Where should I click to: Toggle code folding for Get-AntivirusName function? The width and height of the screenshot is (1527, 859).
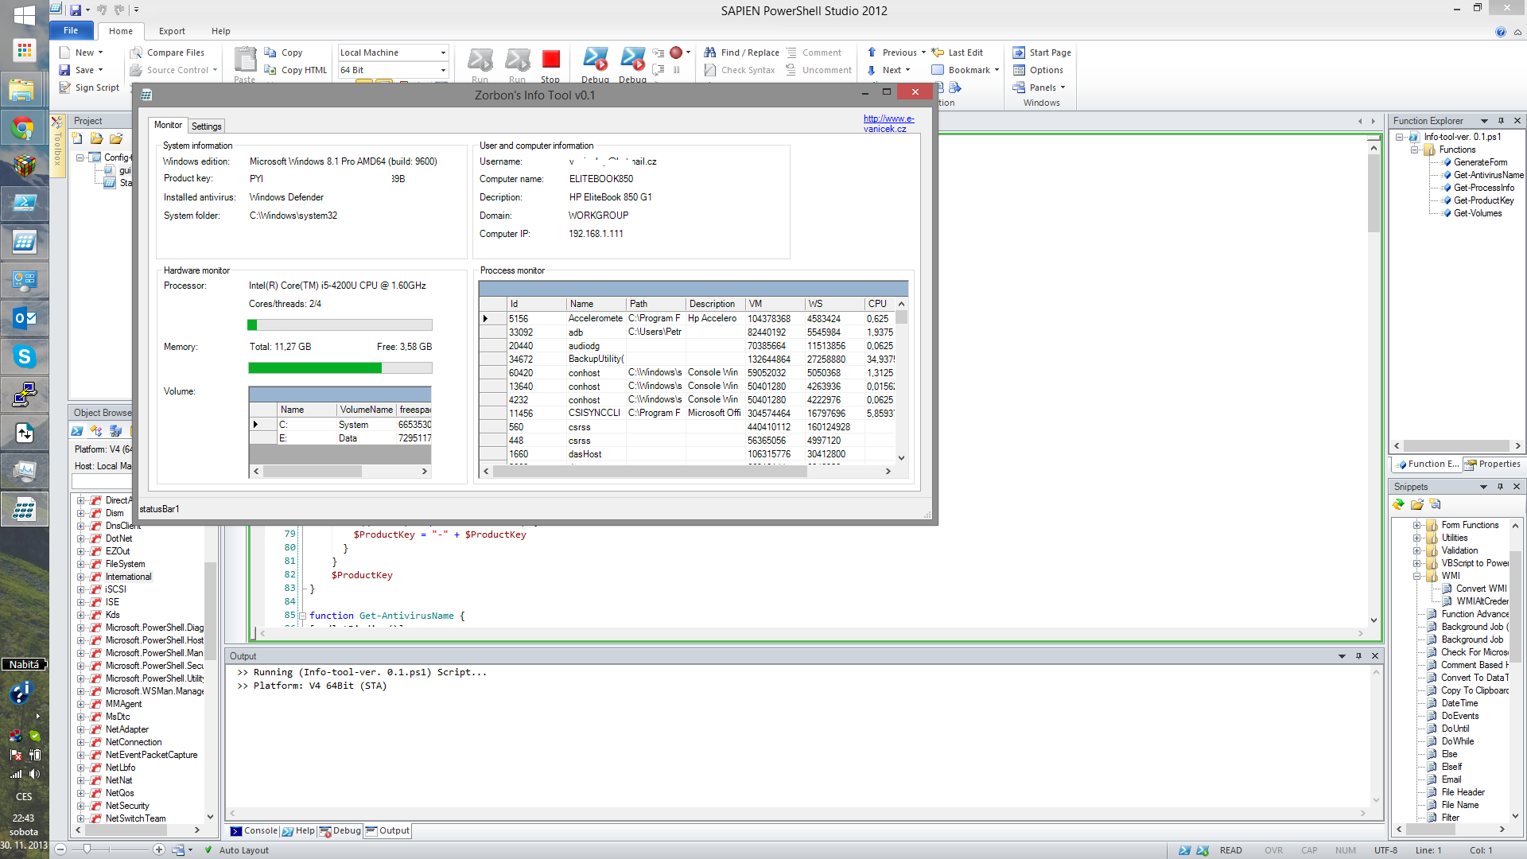click(x=302, y=616)
